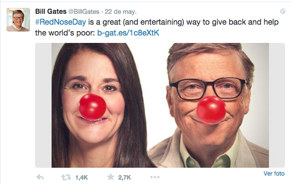The width and height of the screenshot is (291, 185).
Task: Click the Ver foto link
Action: (x=274, y=174)
